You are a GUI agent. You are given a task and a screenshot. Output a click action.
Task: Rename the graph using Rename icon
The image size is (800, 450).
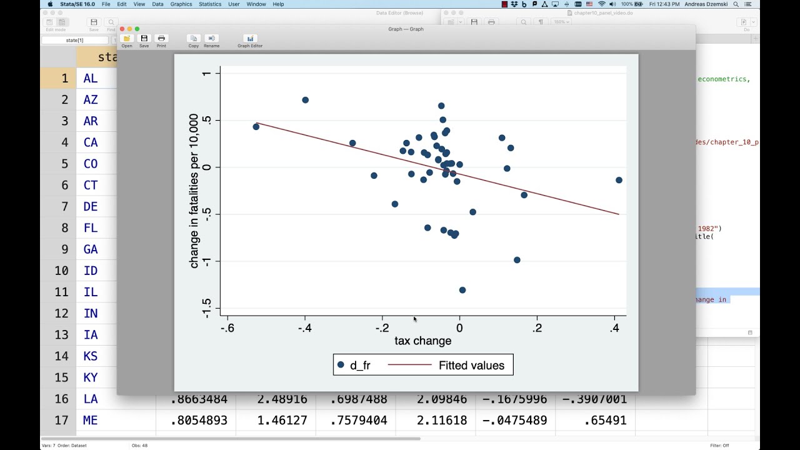coord(211,39)
